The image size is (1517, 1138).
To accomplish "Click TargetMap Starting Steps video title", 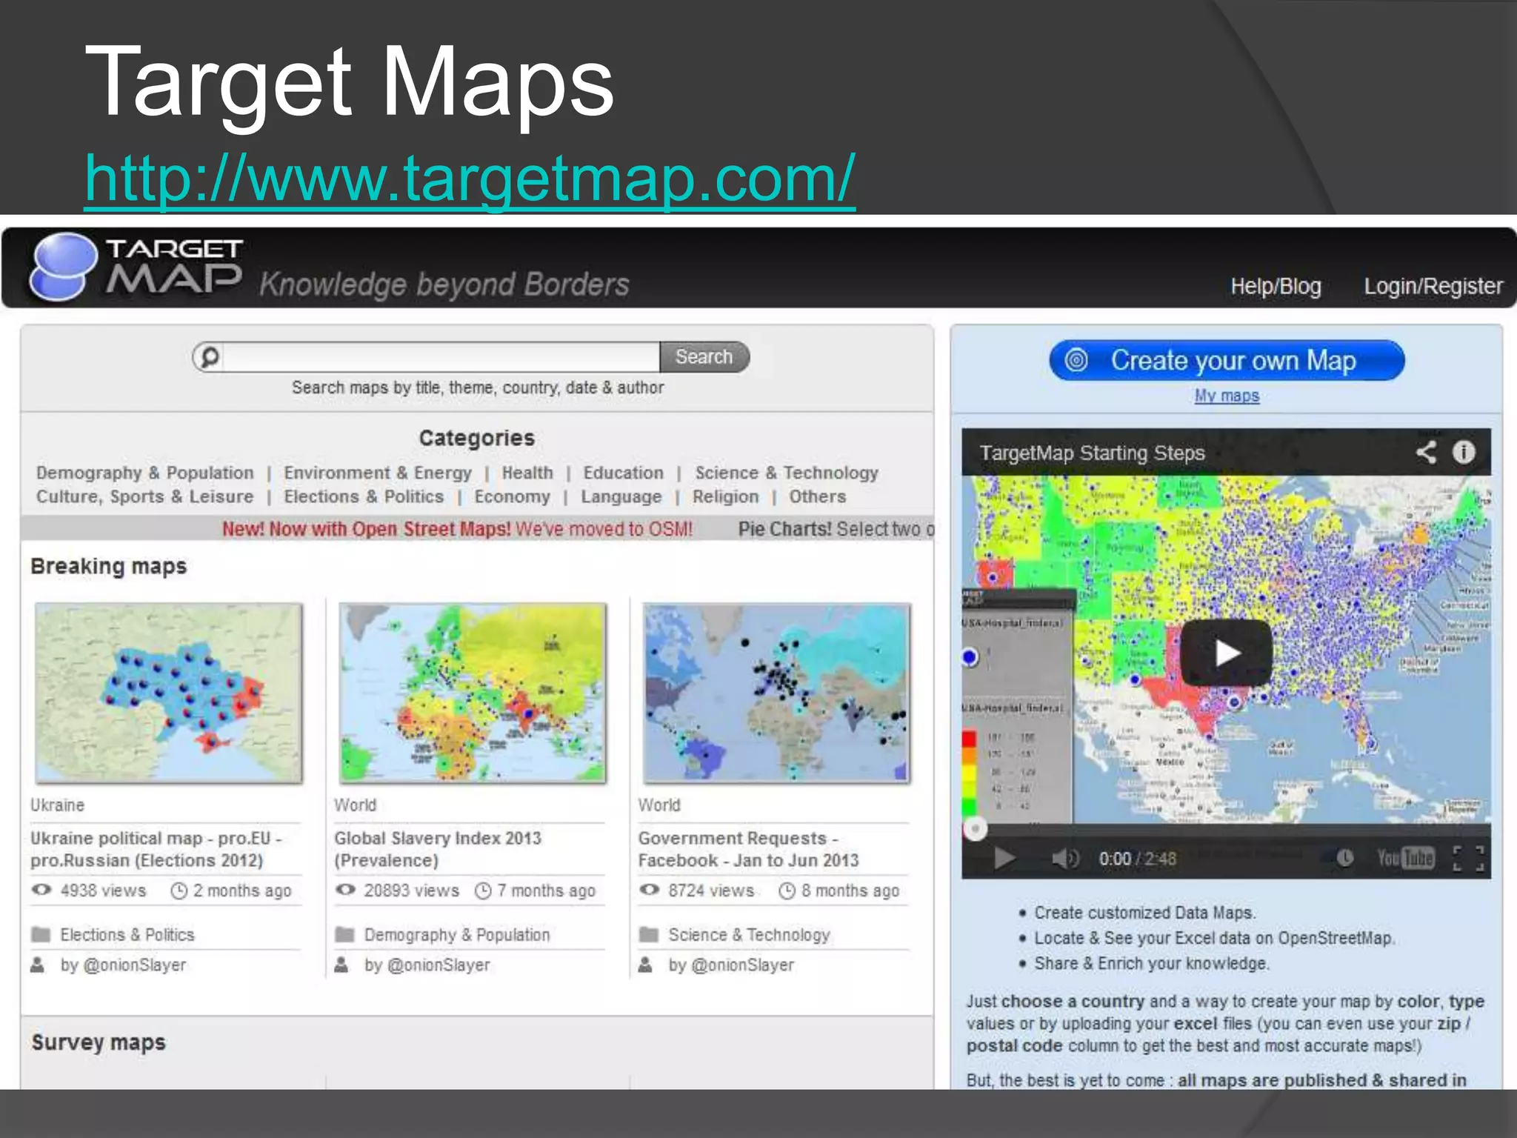I will [1092, 453].
